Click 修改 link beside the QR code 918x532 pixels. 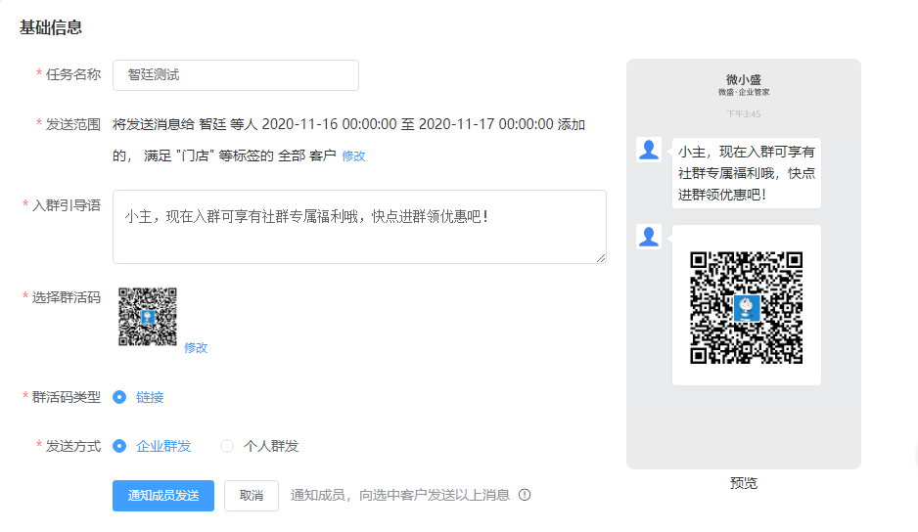tap(196, 347)
